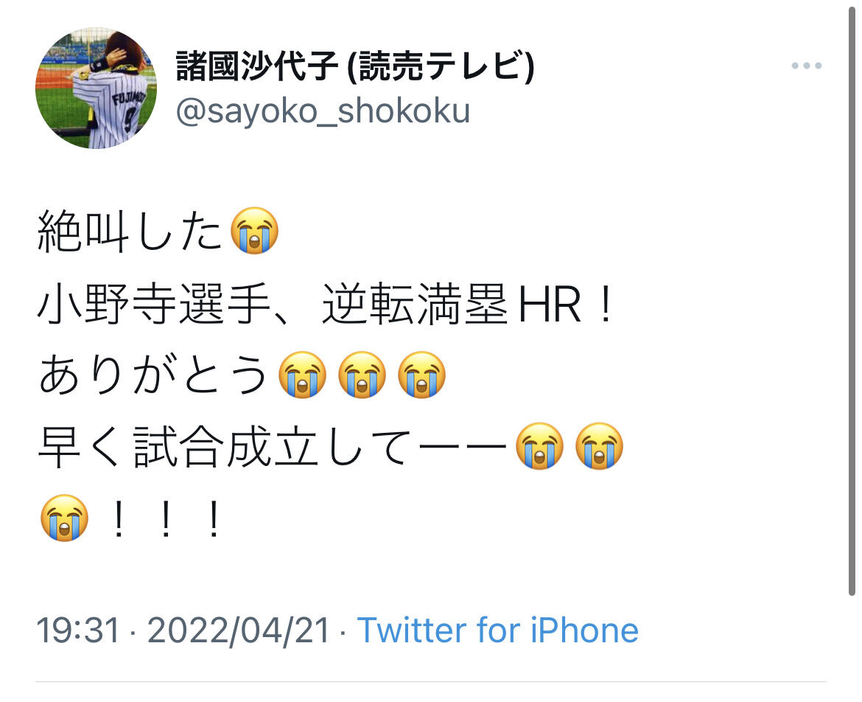Open the Twitter for iPhone source link
The height and width of the screenshot is (702, 862).
pyautogui.click(x=497, y=630)
